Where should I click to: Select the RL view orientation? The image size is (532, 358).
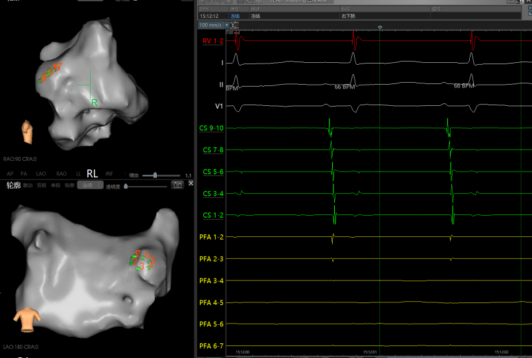[x=92, y=173]
